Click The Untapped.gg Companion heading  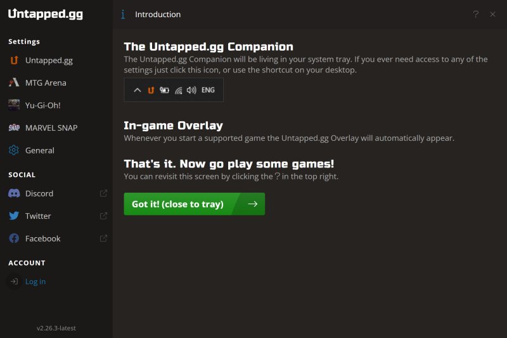209,46
